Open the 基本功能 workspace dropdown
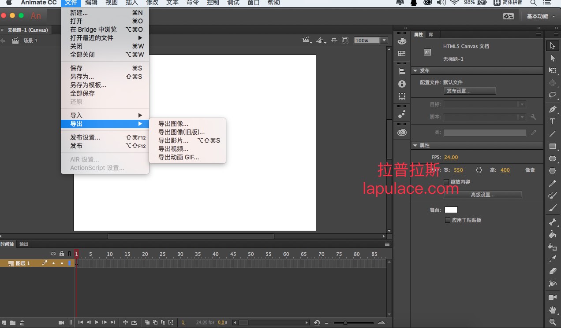This screenshot has width=561, height=328. [x=541, y=16]
